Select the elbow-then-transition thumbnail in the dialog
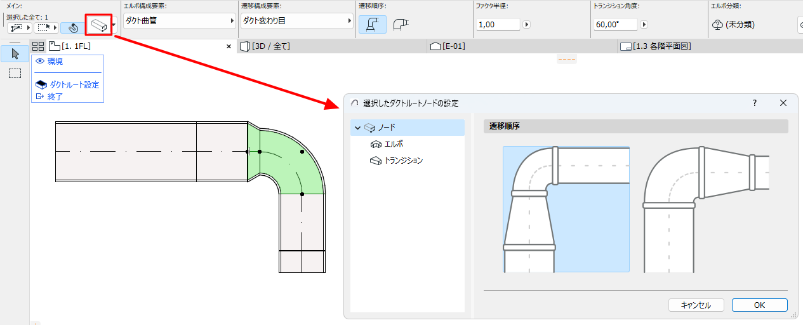The image size is (803, 325). tap(706, 209)
